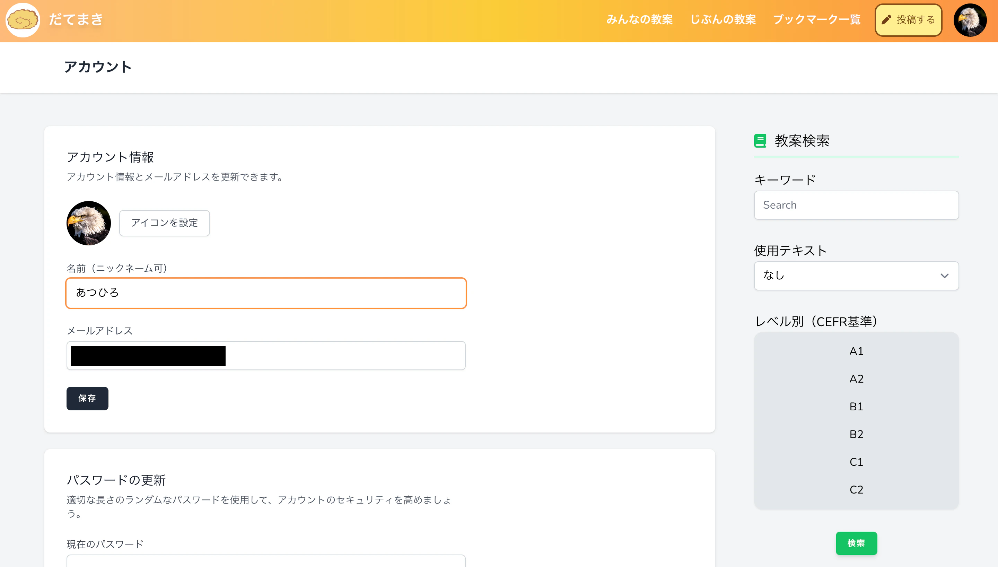Image resolution: width=998 pixels, height=567 pixels.
Task: Open みんなの教案 navigation link
Action: coord(639,19)
